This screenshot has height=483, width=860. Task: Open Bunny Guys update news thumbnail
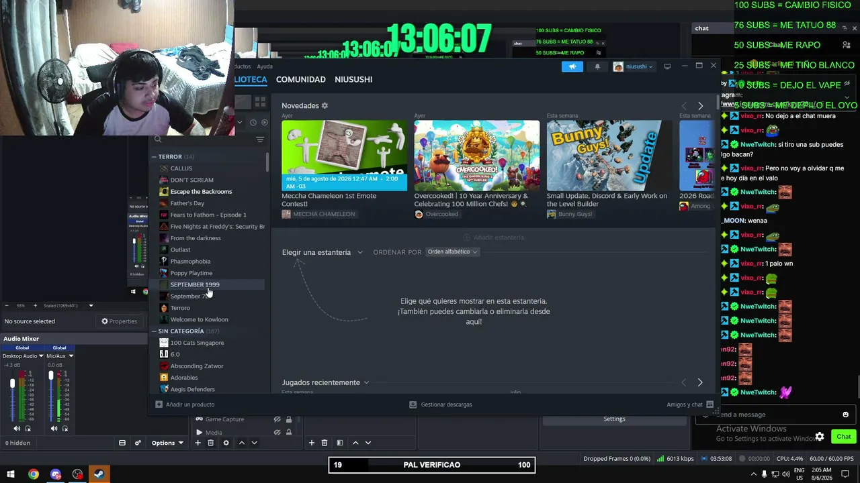coord(608,156)
